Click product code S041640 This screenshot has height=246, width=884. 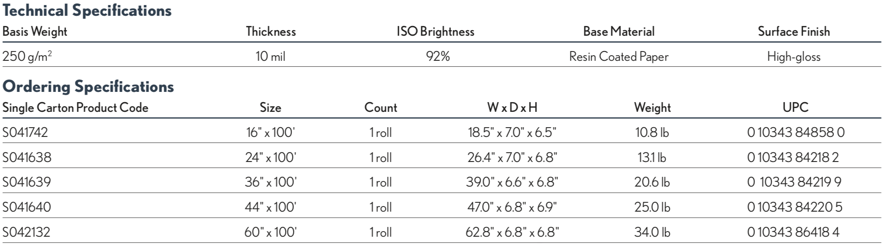[x=26, y=207]
